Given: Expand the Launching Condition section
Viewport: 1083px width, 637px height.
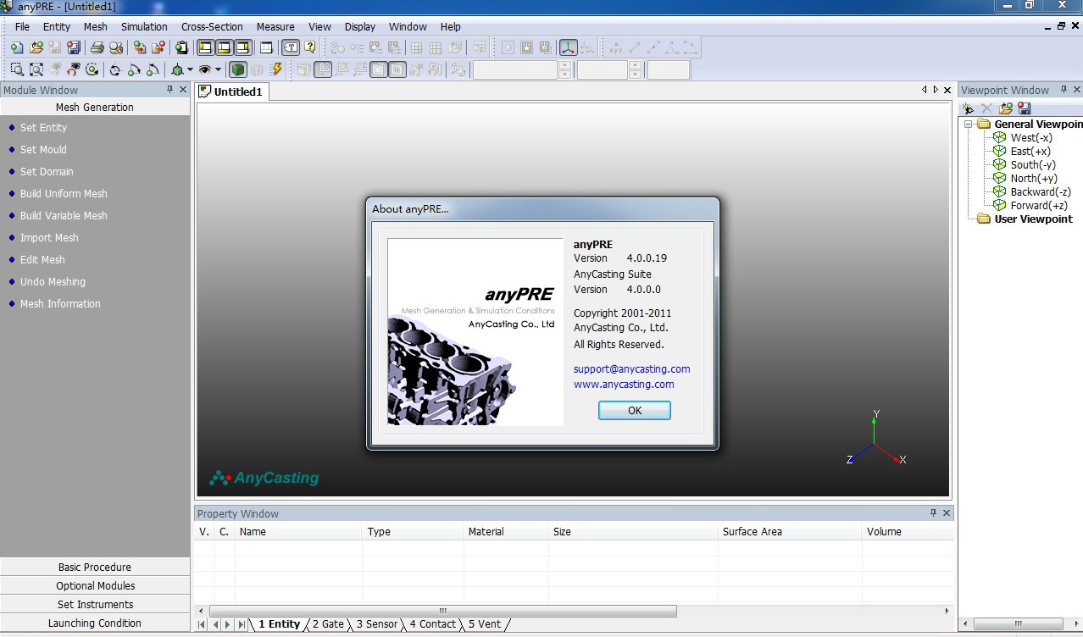Looking at the screenshot, I should 95,623.
